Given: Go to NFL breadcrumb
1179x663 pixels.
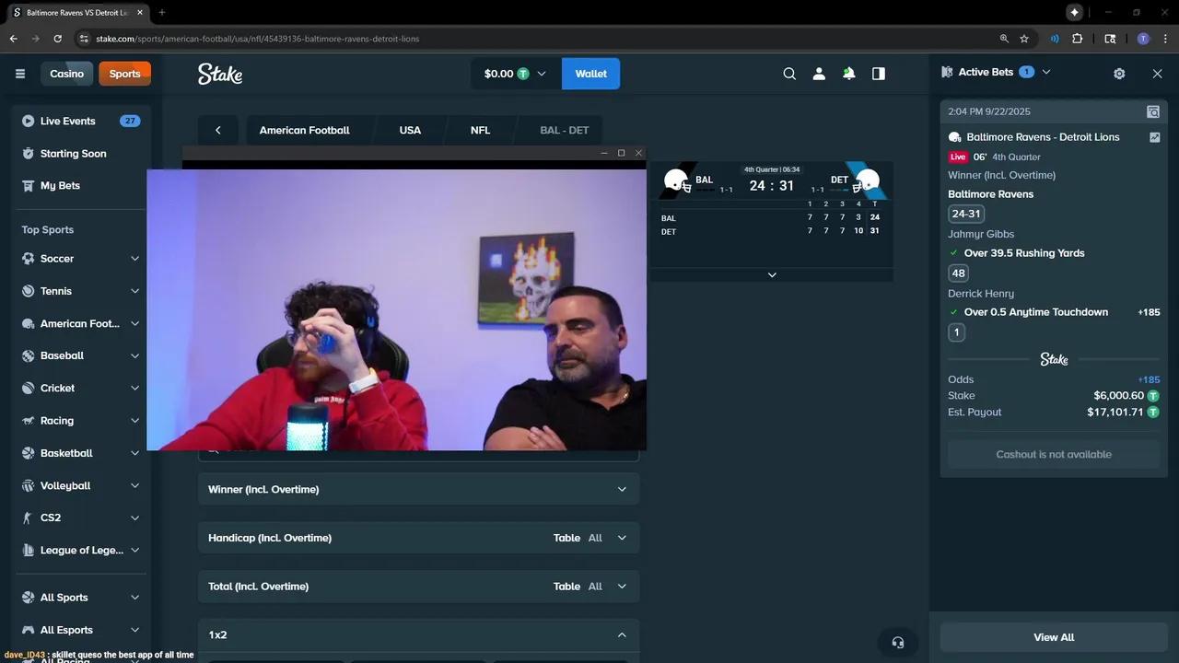Looking at the screenshot, I should pyautogui.click(x=480, y=130).
